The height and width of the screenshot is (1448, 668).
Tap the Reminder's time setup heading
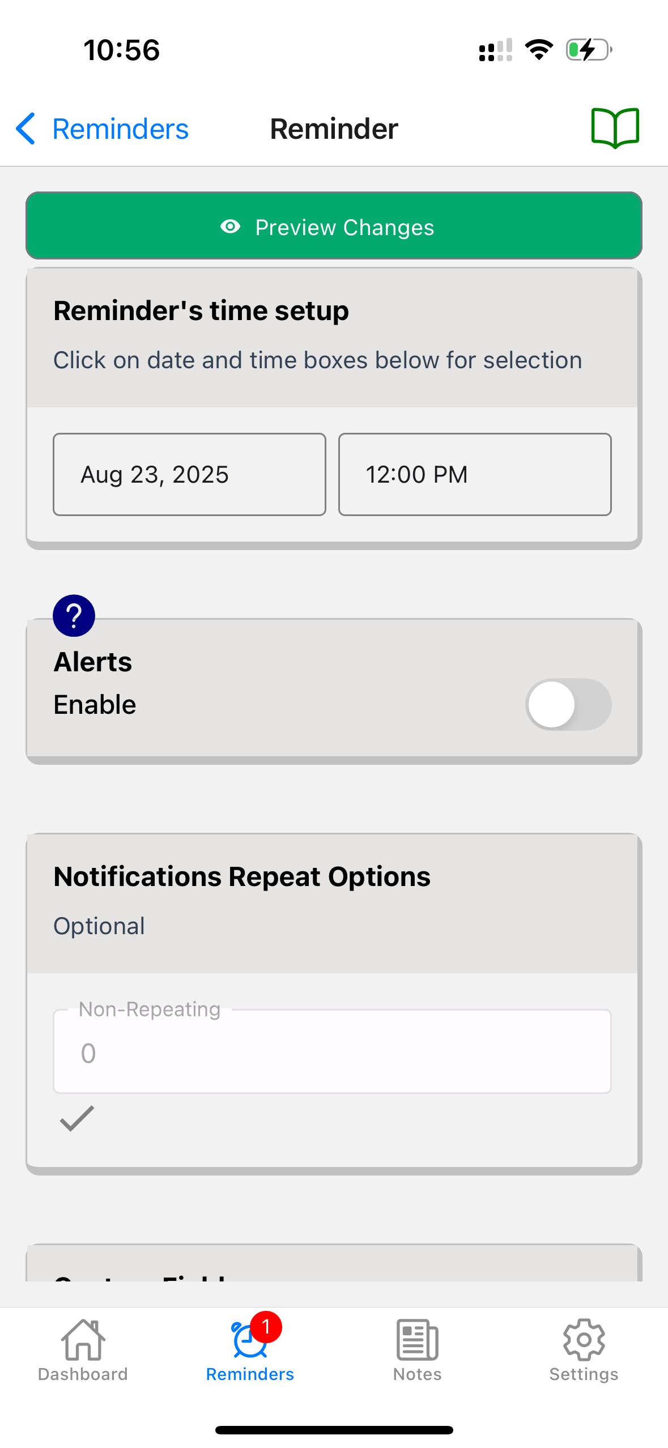click(x=201, y=310)
